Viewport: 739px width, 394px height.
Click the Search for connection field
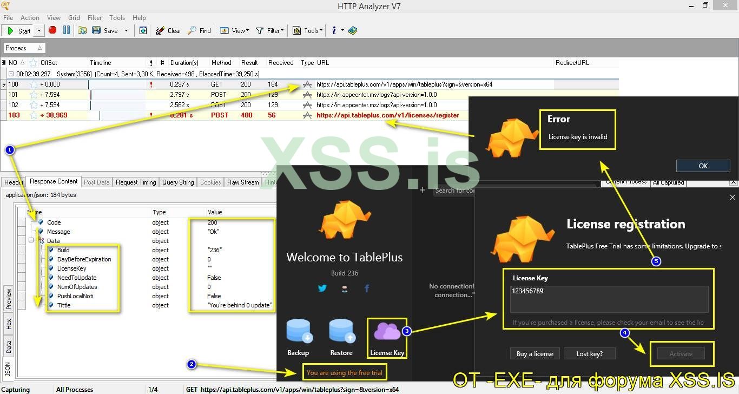click(x=454, y=191)
